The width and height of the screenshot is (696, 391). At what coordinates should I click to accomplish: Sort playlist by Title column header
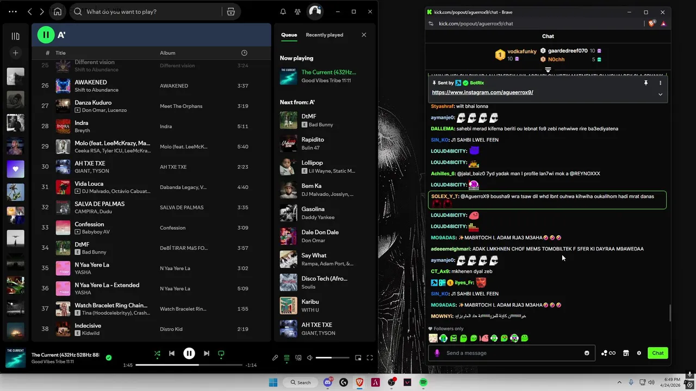[60, 53]
